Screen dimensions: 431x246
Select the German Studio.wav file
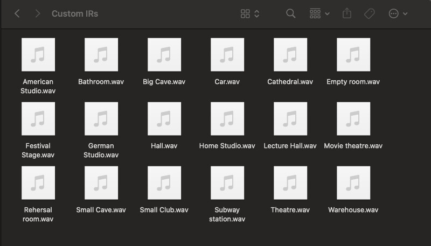click(101, 119)
